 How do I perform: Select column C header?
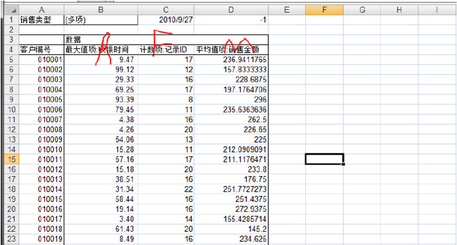[166, 10]
